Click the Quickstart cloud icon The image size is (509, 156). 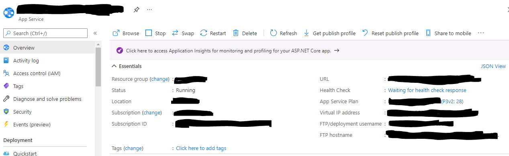pyautogui.click(x=6, y=154)
